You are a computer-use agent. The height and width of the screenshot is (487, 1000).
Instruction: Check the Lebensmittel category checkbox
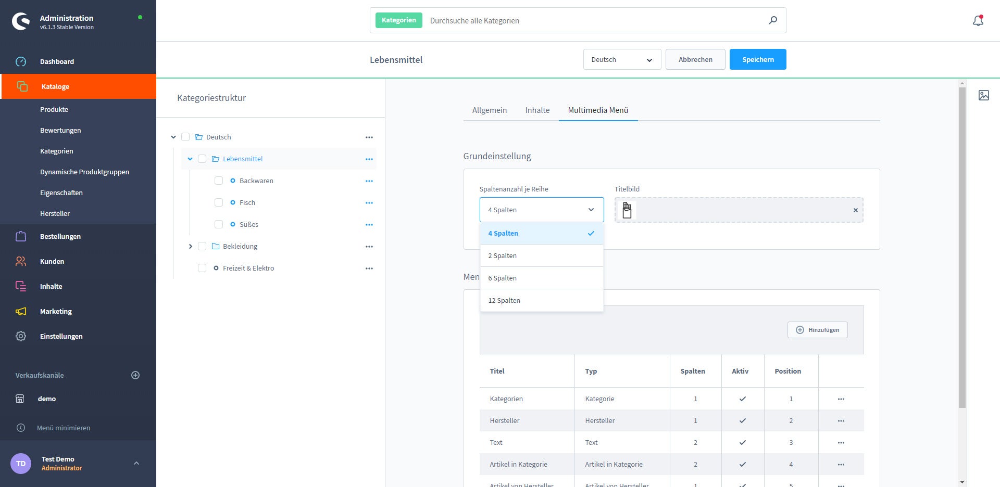[202, 159]
